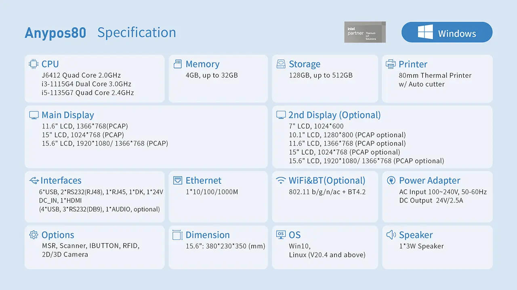The height and width of the screenshot is (290, 517).
Task: Click the CPU chip icon
Action: [x=34, y=64]
